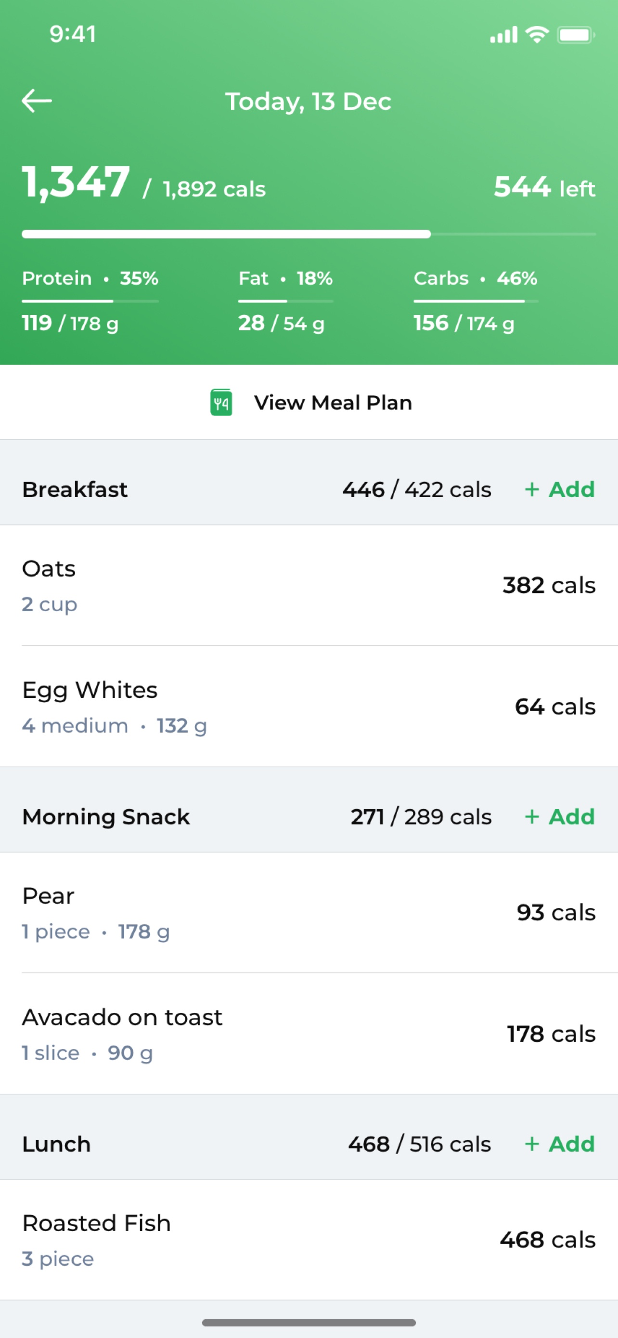This screenshot has width=618, height=1338.
Task: Tap the Fat macro progress bar
Action: click(x=285, y=301)
